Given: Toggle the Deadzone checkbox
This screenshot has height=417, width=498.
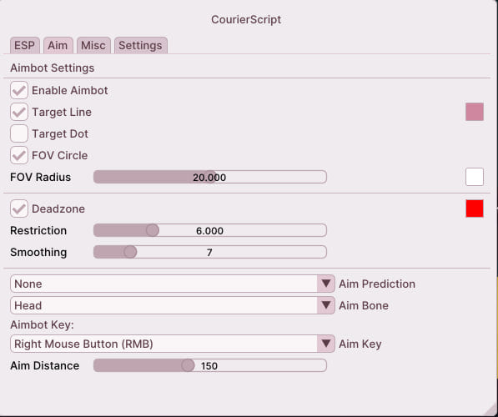Looking at the screenshot, I should (19, 208).
